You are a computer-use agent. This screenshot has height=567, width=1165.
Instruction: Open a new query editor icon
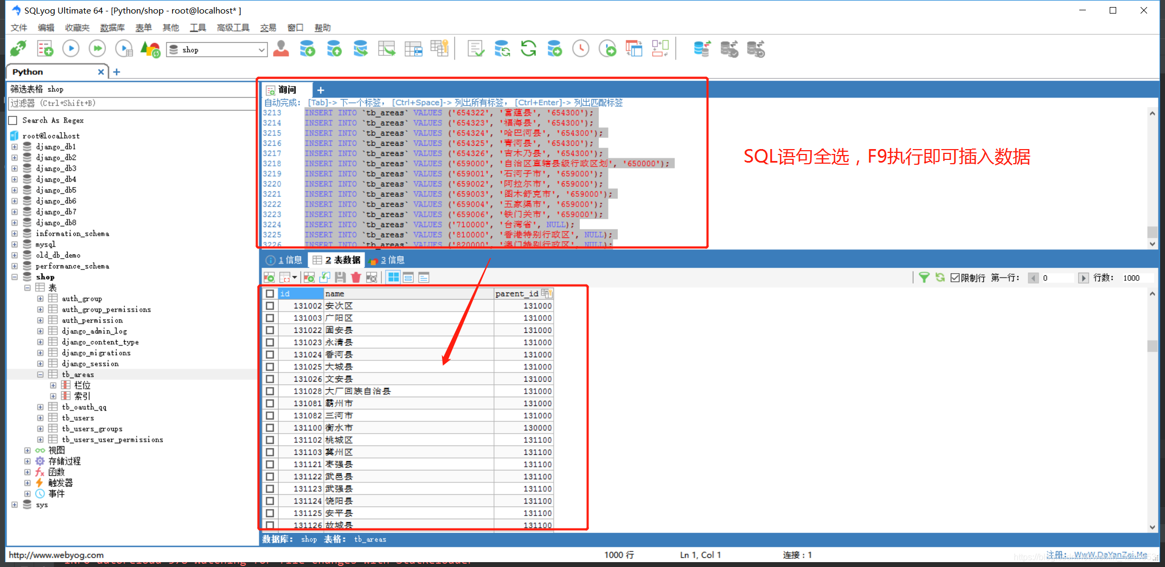(x=45, y=49)
